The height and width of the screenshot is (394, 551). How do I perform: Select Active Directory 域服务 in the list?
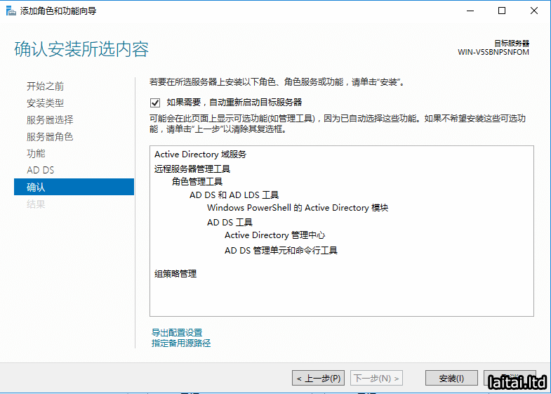pos(200,155)
